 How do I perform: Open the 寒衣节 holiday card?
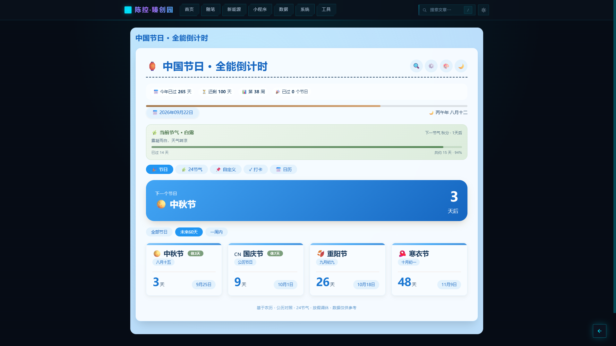click(x=429, y=269)
